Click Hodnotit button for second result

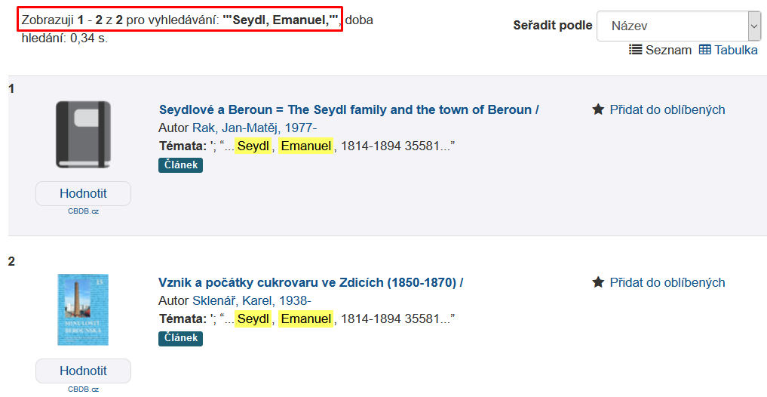pyautogui.click(x=83, y=371)
